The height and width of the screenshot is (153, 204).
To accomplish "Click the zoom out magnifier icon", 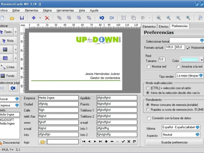I will click(x=178, y=18).
